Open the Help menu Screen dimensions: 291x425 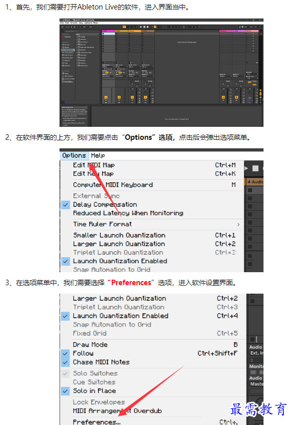pos(97,155)
